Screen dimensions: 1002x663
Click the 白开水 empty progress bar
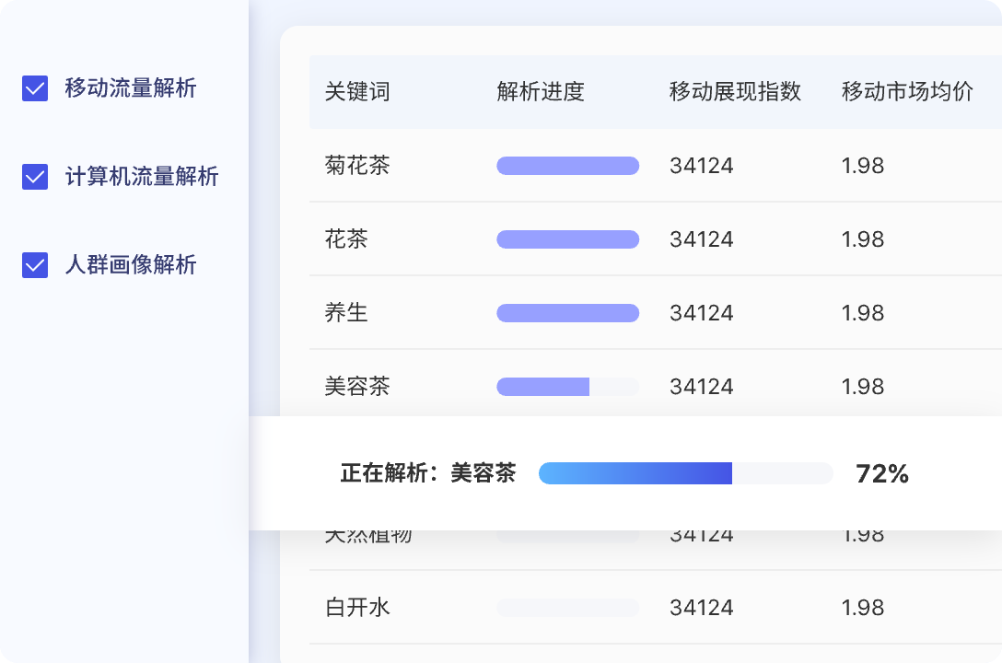click(567, 608)
